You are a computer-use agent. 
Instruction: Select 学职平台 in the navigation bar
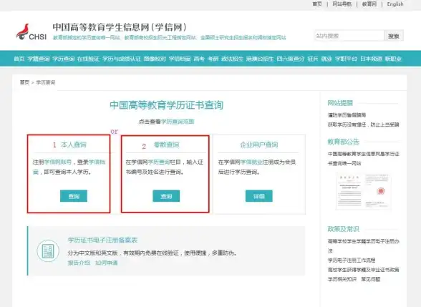click(x=346, y=59)
